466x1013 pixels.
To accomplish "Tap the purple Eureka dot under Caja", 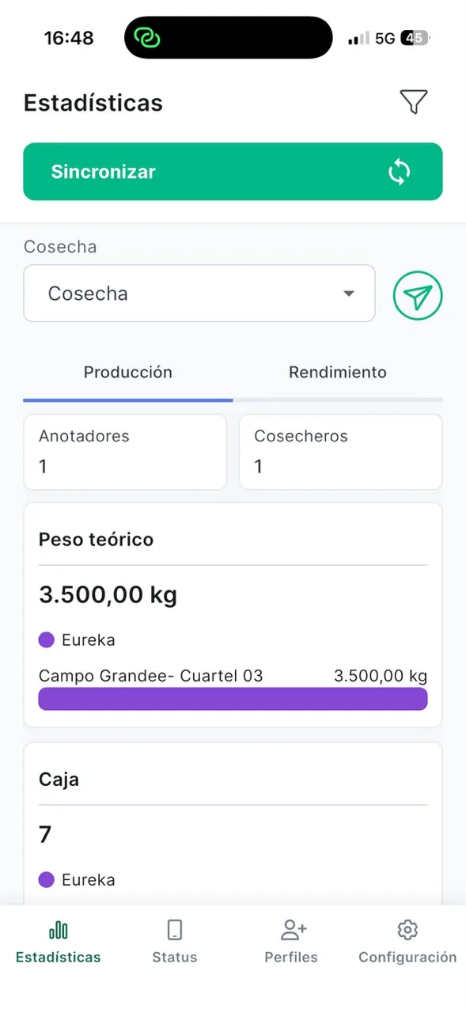I will [46, 879].
